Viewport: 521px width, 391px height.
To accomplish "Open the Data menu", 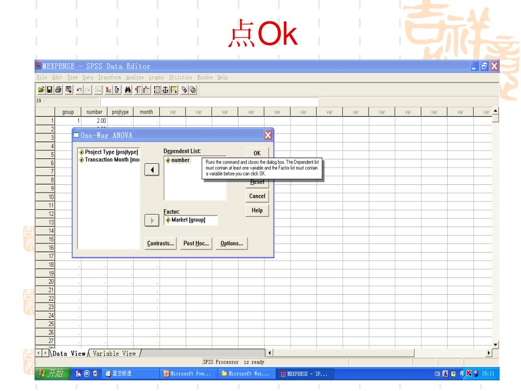I will pos(88,77).
